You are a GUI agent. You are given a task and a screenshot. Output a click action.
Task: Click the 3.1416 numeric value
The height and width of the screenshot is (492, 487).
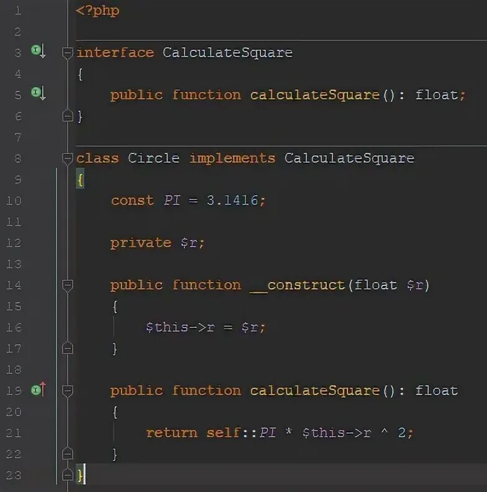[x=232, y=200]
